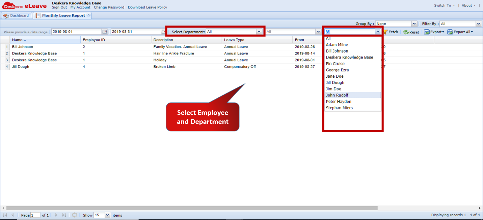The height and width of the screenshot is (220, 483).
Task: Click the Leave Type column header
Action: pos(258,40)
